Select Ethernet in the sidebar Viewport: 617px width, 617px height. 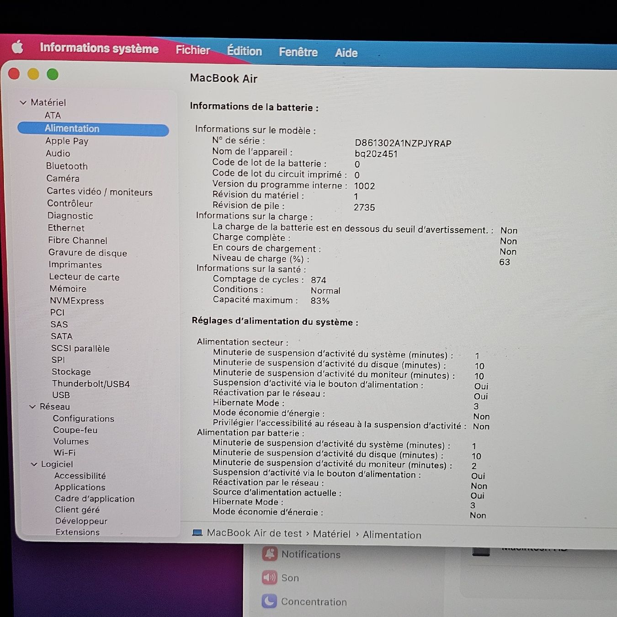[66, 228]
